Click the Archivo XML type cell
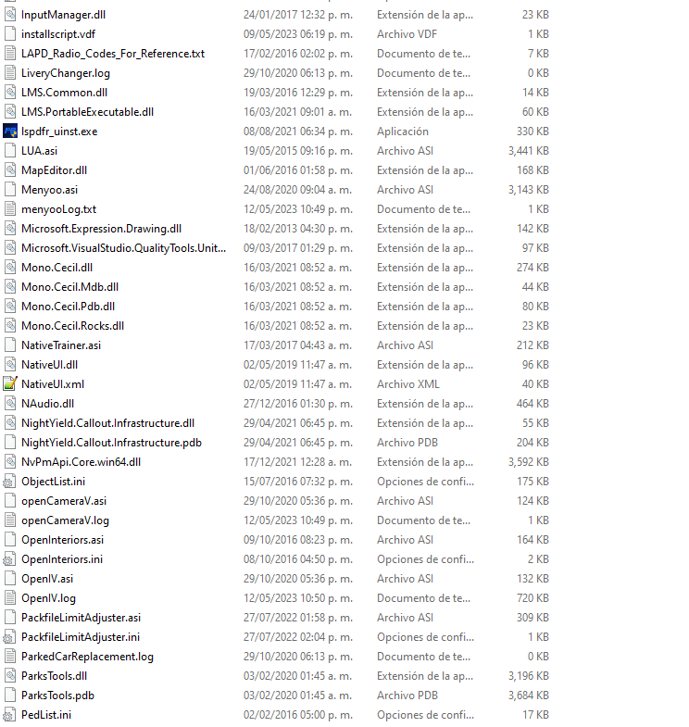This screenshot has height=727, width=689. pos(408,384)
